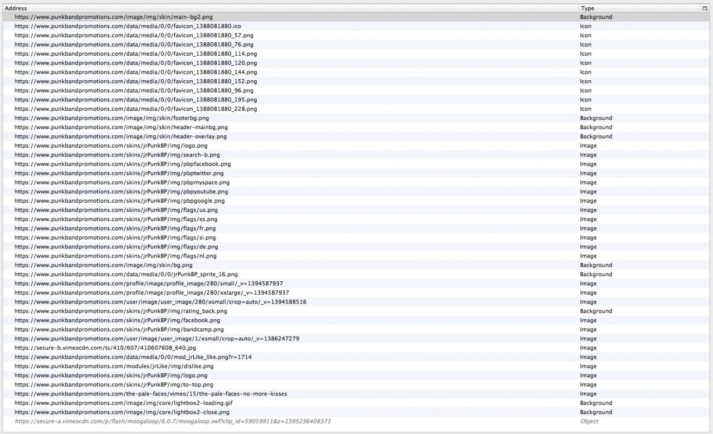Click the flags/fr.png address row

coord(356,228)
